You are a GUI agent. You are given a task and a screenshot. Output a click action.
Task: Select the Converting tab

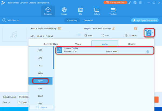click(72, 20)
